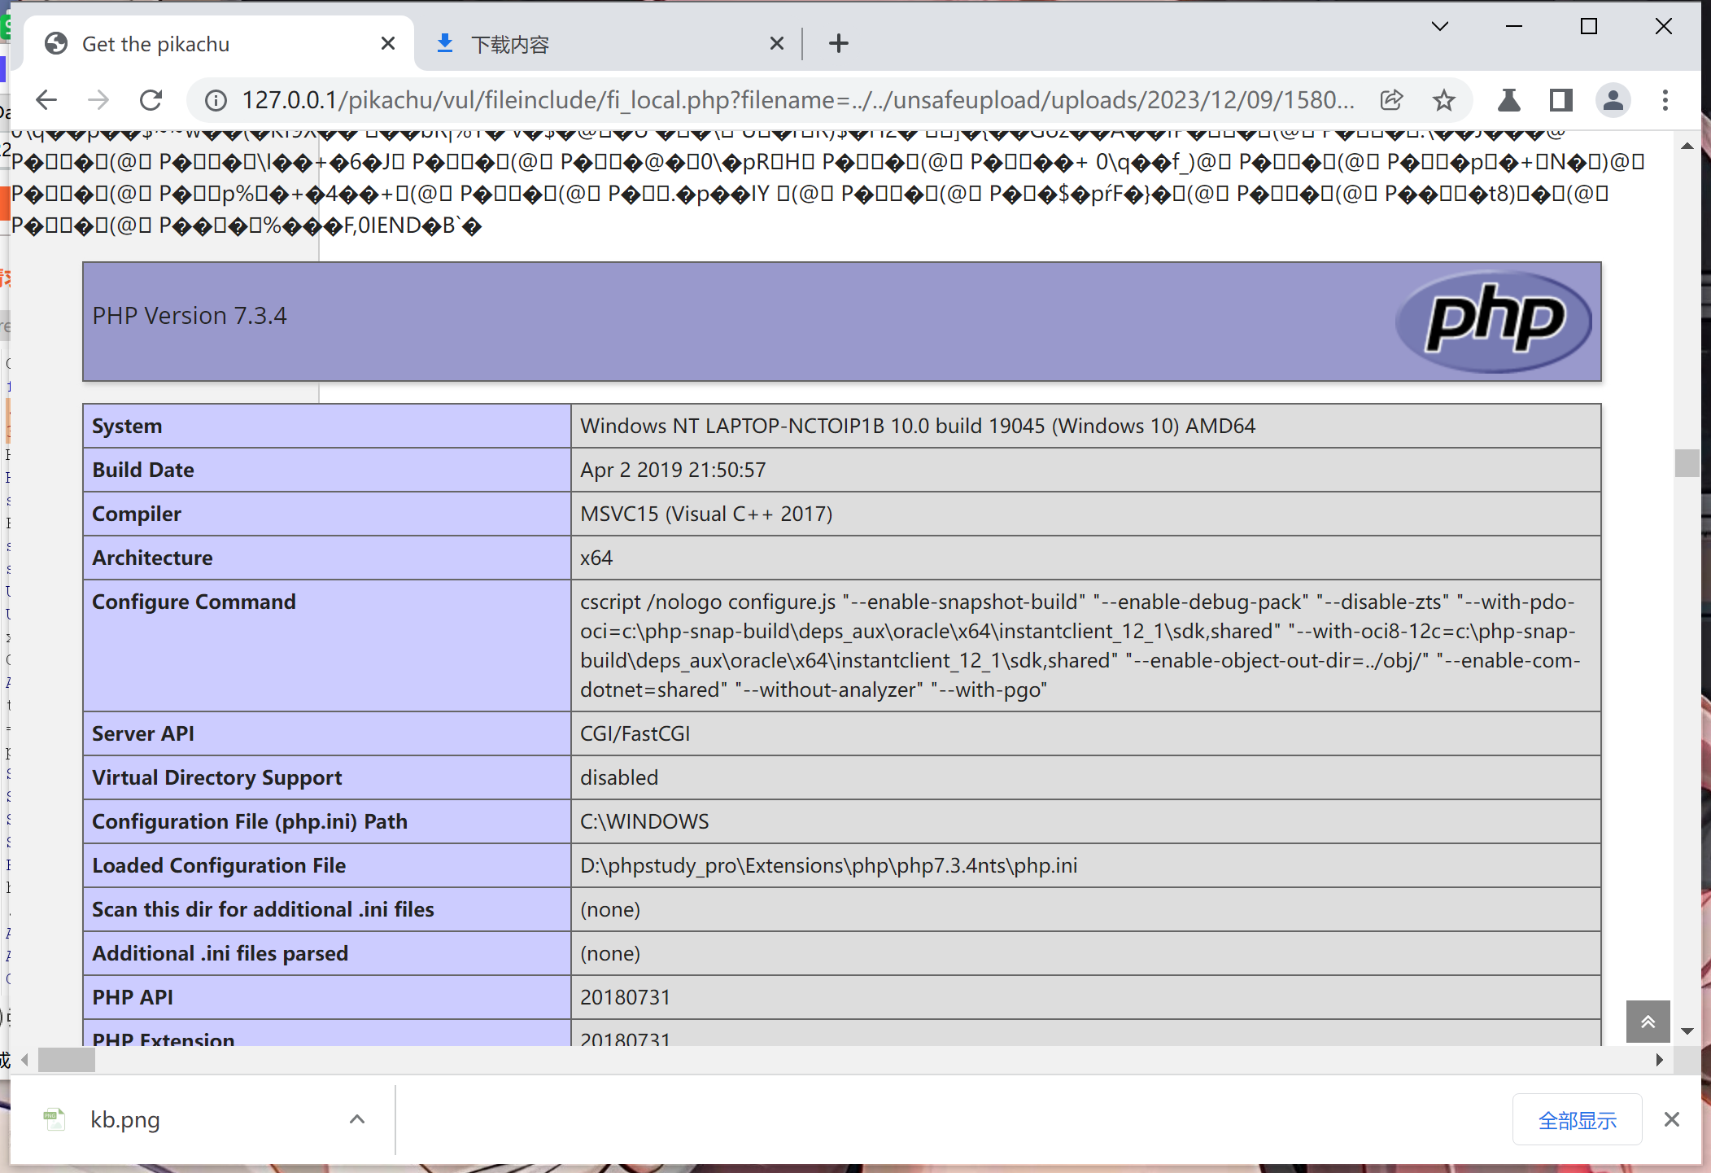Click the address bar URL field

(x=797, y=100)
